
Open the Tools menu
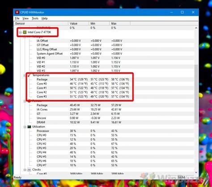pyautogui.click(x=35, y=18)
